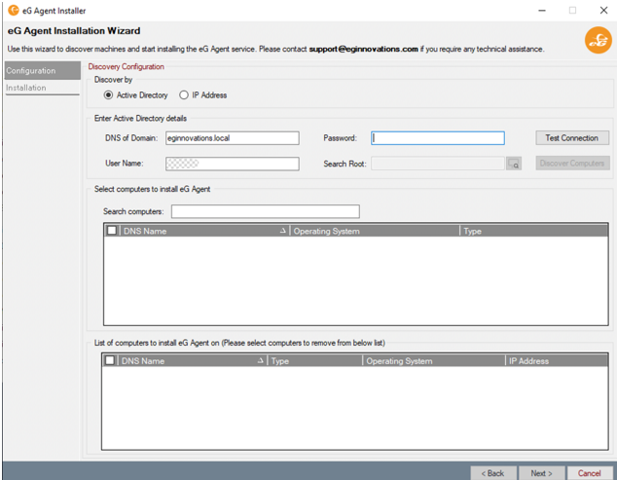Open the Search Root browse icon
The height and width of the screenshot is (480, 617).
[514, 164]
